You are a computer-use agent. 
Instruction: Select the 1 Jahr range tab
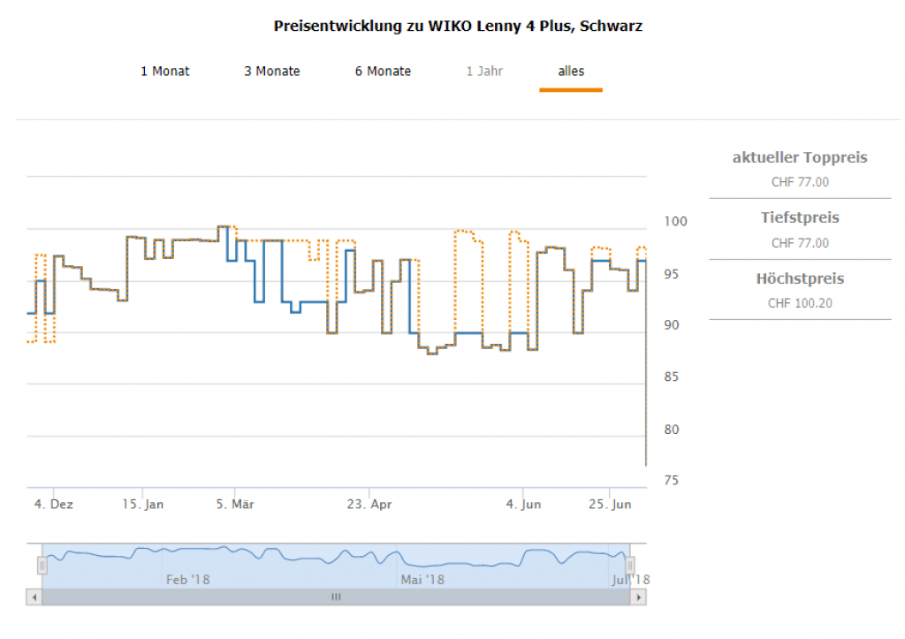pos(484,71)
